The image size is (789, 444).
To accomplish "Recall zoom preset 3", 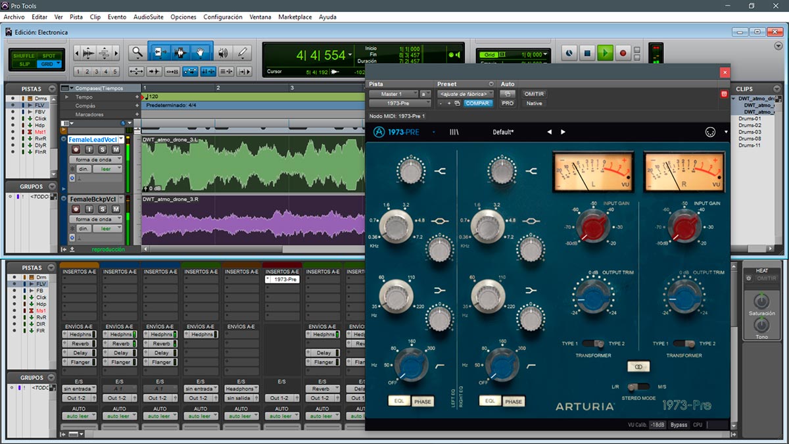I will click(x=97, y=72).
